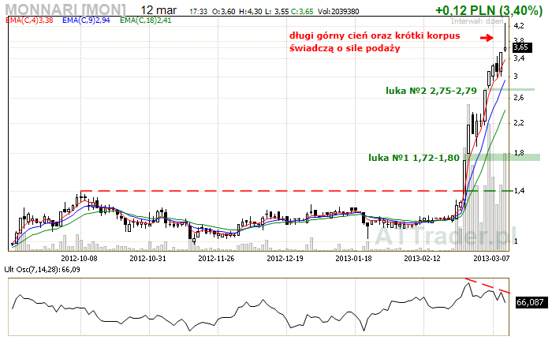Click the MONNARI [MON] ticker title

pyautogui.click(x=65, y=10)
